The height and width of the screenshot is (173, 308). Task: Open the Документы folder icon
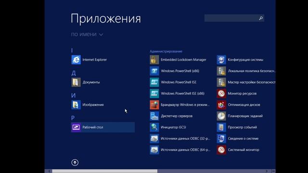(x=76, y=82)
